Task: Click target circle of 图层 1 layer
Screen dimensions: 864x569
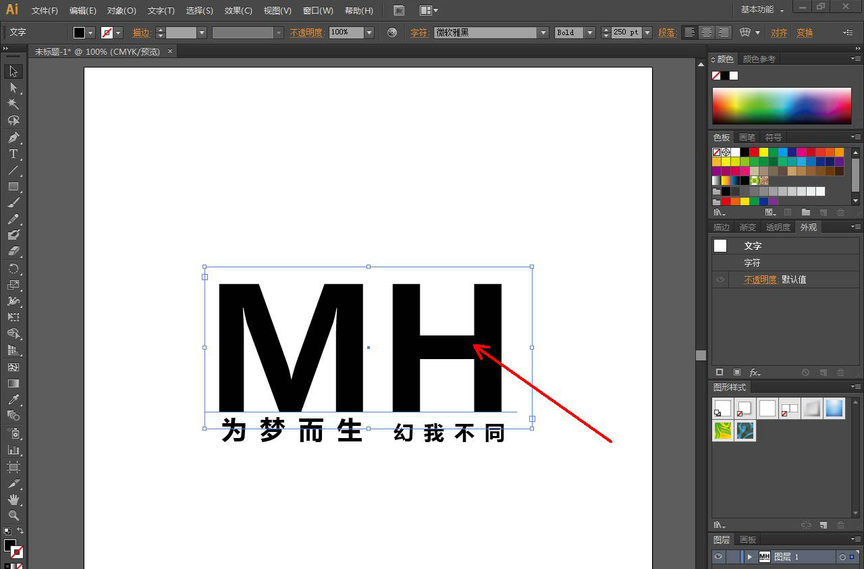Action: [x=842, y=557]
